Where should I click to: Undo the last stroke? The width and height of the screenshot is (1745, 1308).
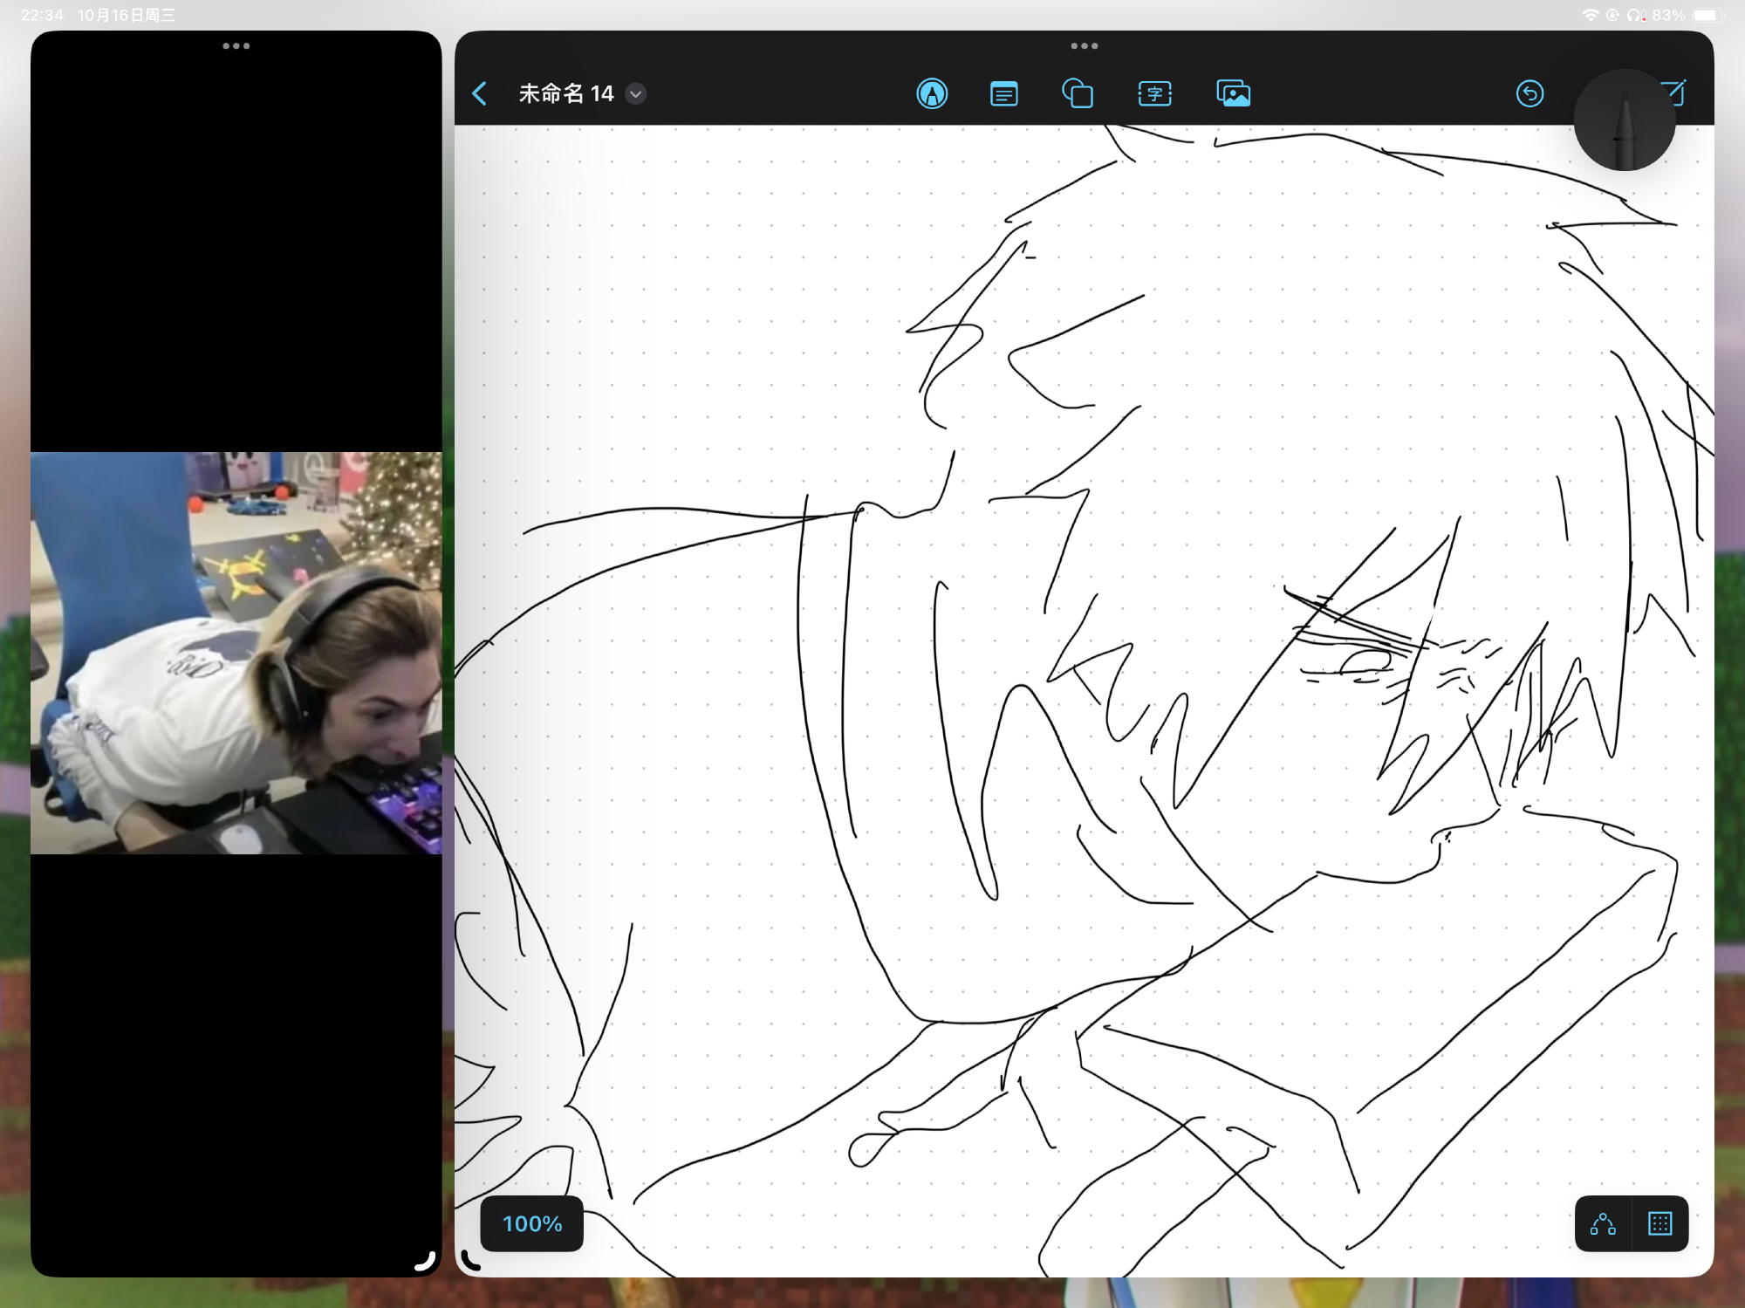point(1529,93)
